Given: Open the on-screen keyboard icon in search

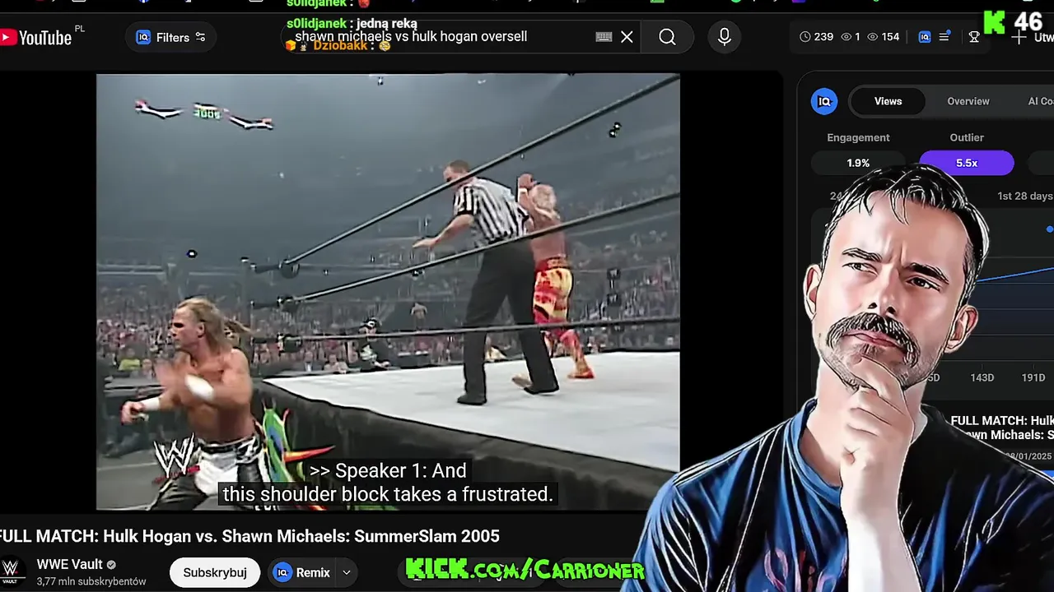Looking at the screenshot, I should coord(604,37).
